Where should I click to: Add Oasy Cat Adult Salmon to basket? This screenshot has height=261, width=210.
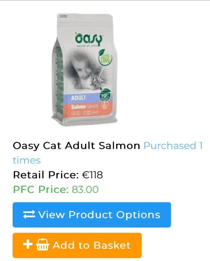pos(77,245)
